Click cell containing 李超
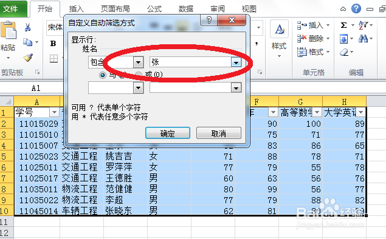 [x=126, y=200]
